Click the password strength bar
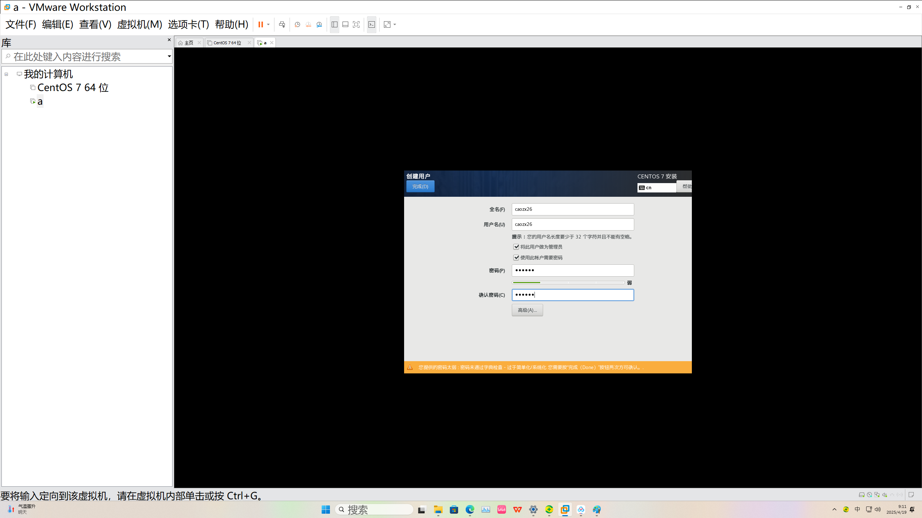The height and width of the screenshot is (518, 922). click(x=568, y=283)
